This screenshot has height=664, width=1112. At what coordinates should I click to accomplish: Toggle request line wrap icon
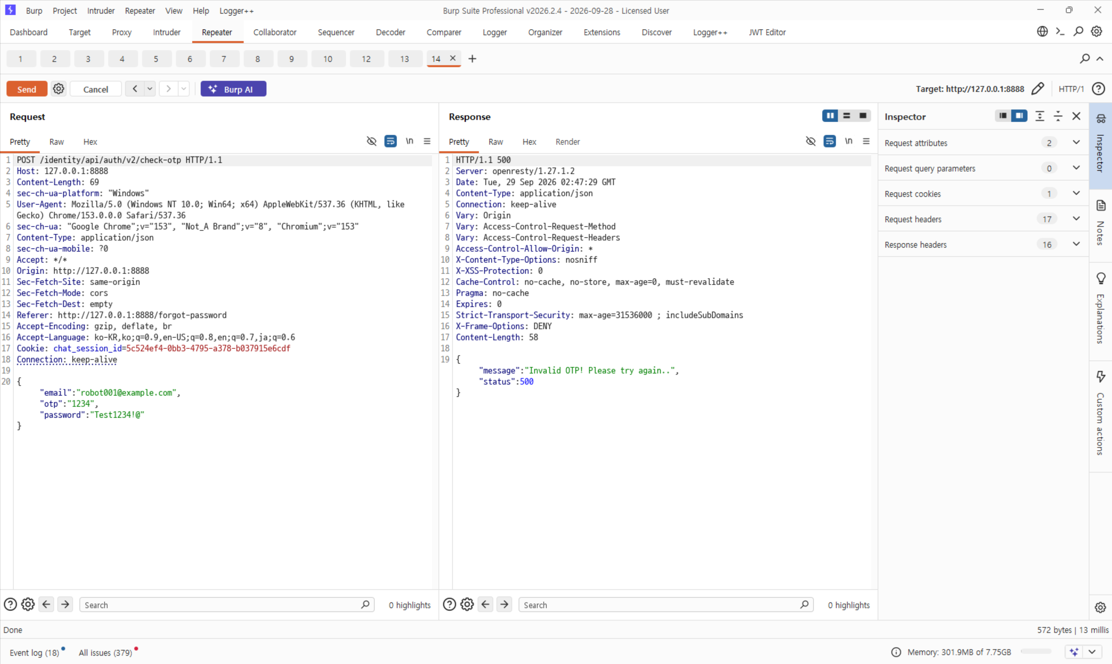click(x=391, y=141)
